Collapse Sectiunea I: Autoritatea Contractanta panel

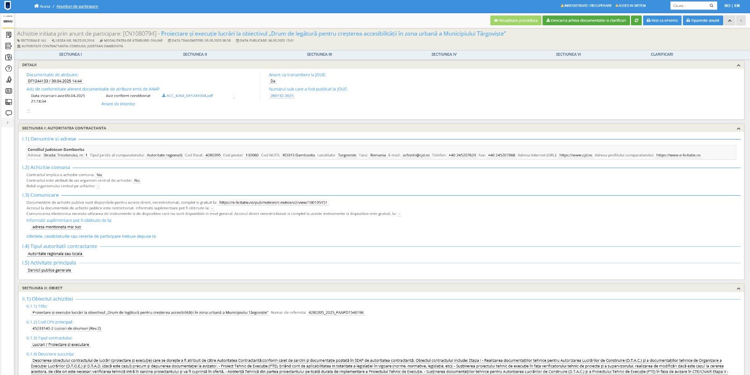[738, 128]
